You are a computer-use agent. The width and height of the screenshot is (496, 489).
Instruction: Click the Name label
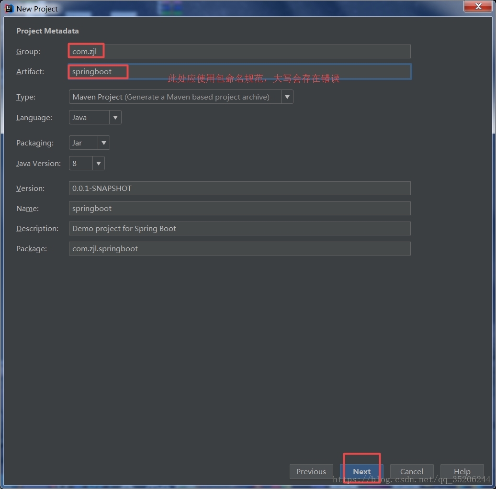27,209
